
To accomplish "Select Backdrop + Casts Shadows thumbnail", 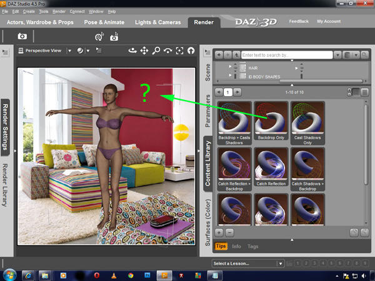I will tap(234, 123).
